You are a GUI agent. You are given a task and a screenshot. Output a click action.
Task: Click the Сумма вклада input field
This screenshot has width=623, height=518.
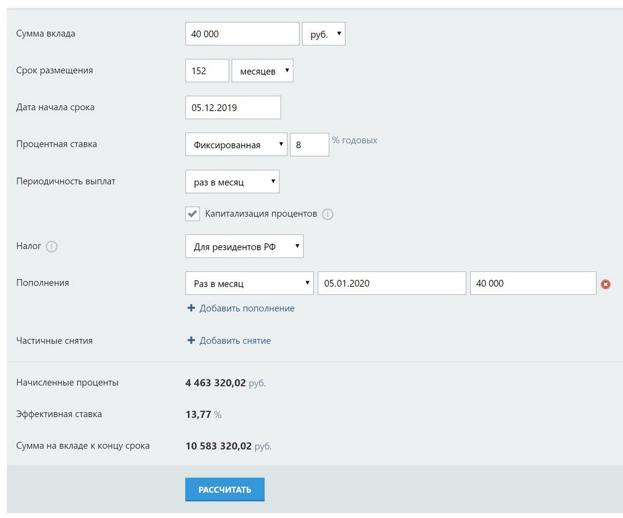pos(242,34)
